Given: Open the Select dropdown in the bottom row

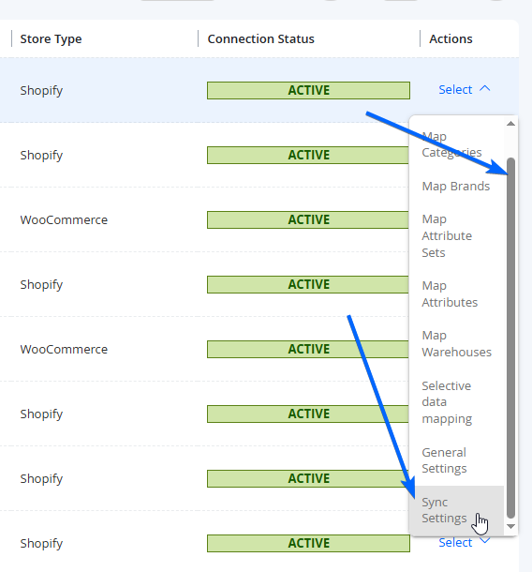Looking at the screenshot, I should (465, 542).
